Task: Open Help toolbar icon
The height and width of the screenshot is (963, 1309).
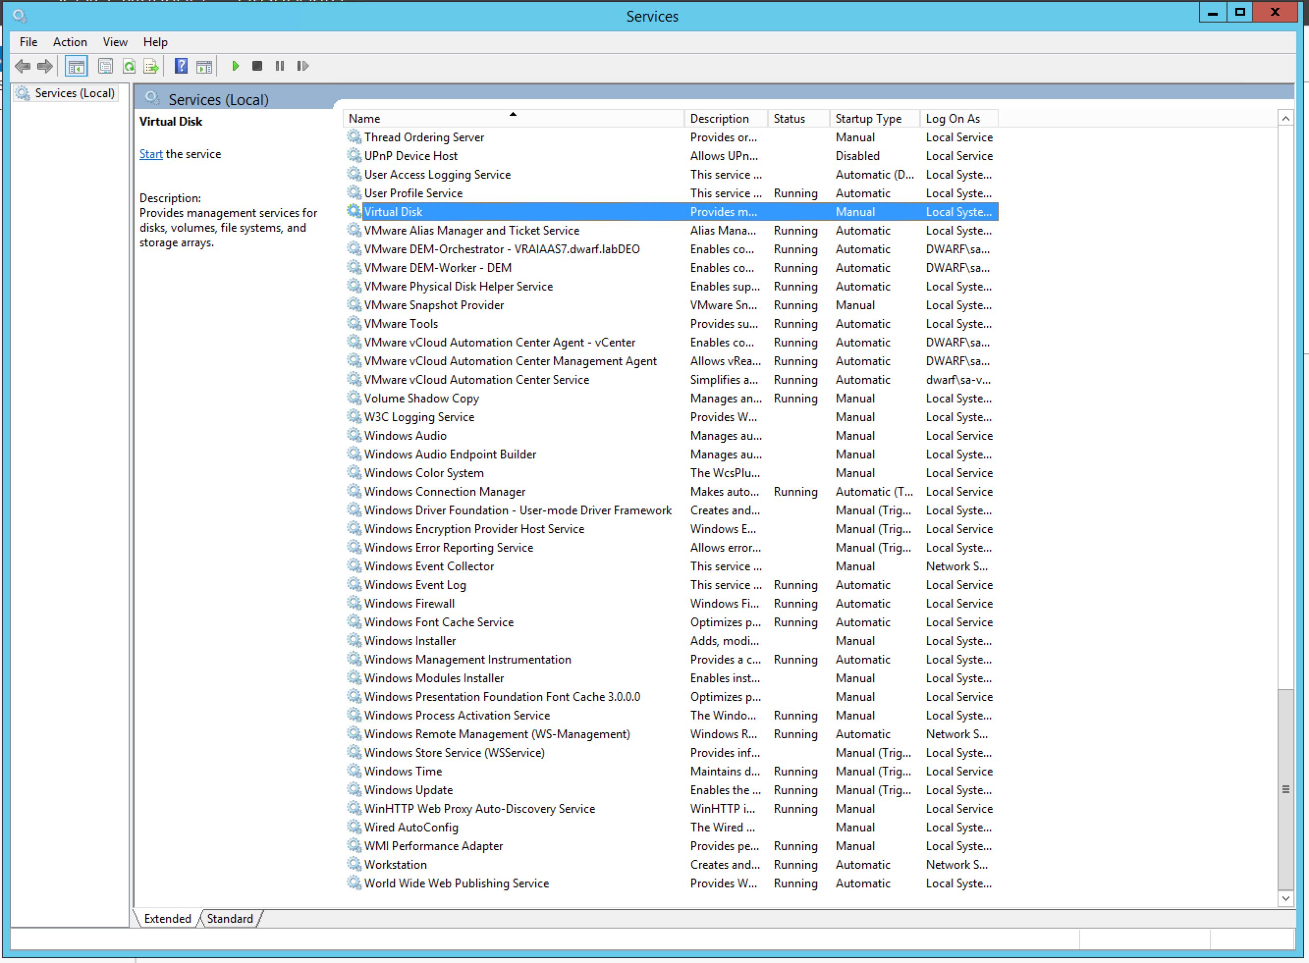Action: 181,66
